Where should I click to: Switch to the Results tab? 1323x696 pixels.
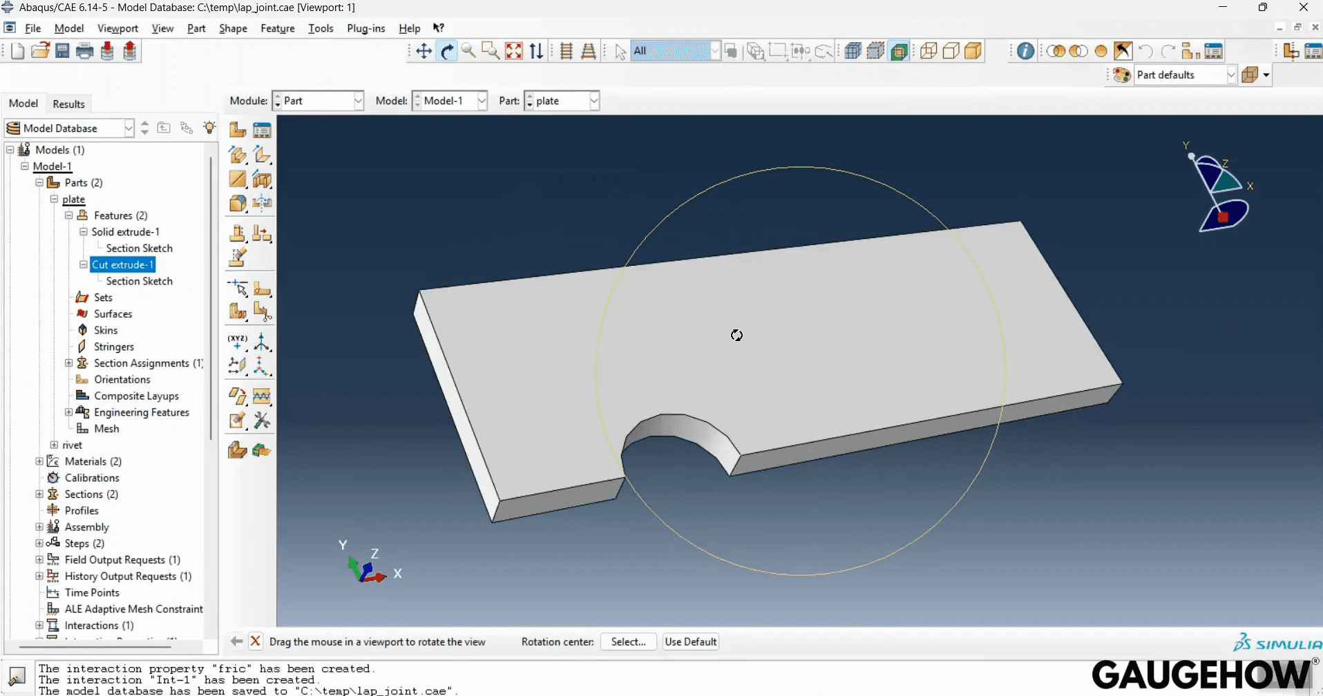click(68, 104)
